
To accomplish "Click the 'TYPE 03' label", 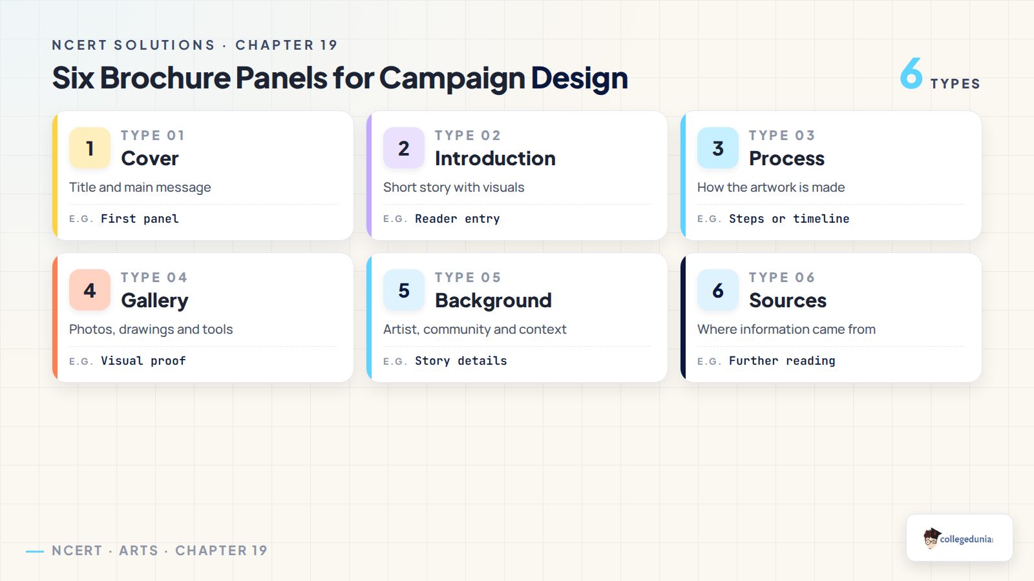I will (x=782, y=136).
